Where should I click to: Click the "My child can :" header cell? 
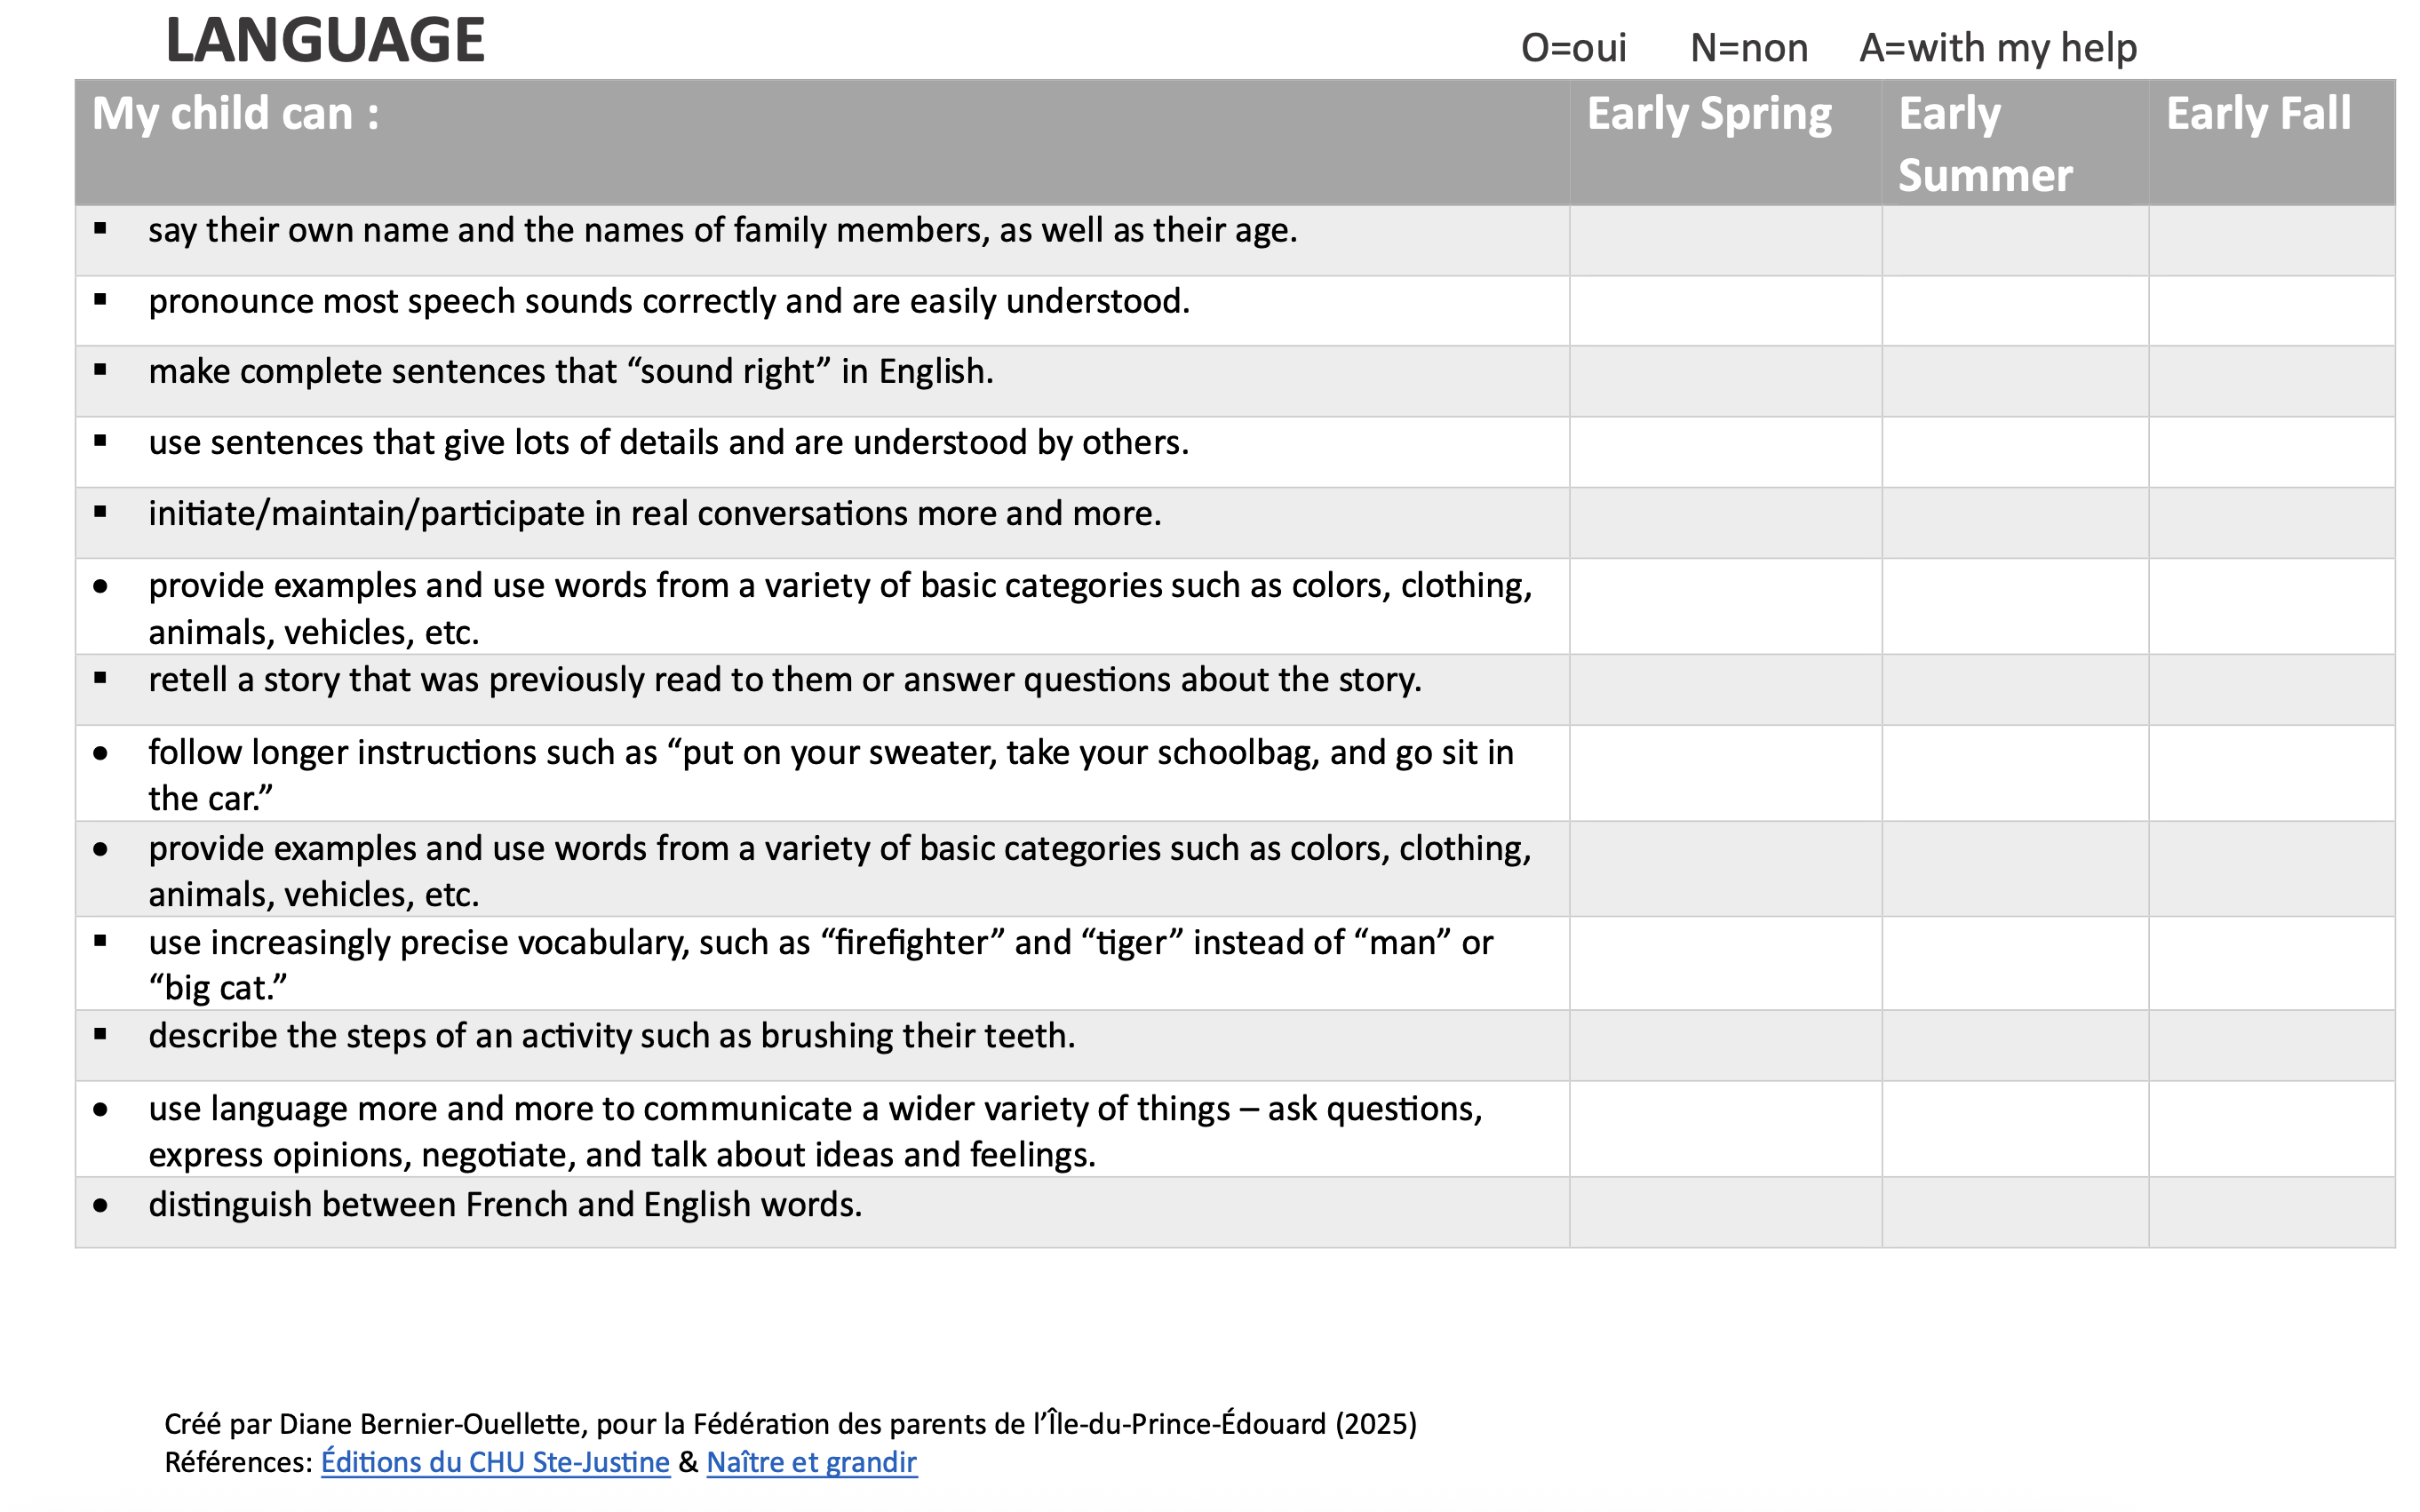coord(236,114)
